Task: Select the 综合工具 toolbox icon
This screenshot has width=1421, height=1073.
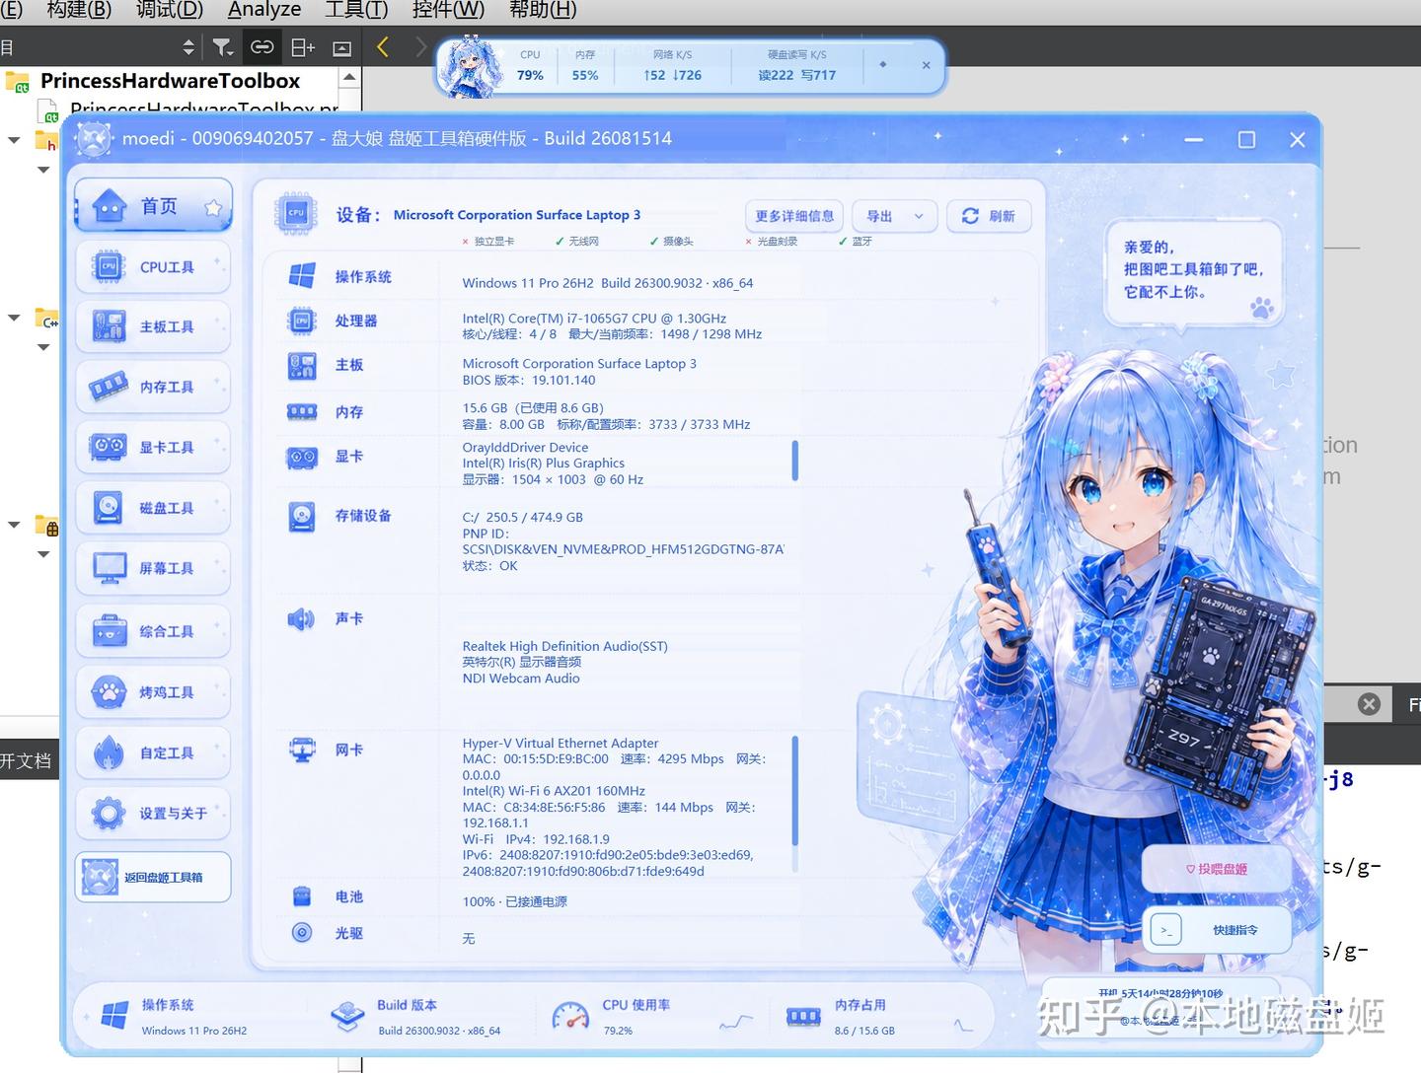Action: (109, 630)
